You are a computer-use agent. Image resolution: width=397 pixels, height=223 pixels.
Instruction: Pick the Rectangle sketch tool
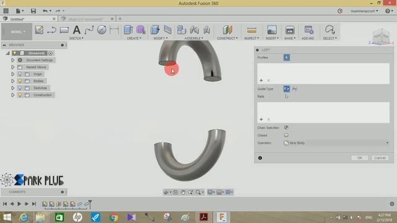tap(64, 30)
